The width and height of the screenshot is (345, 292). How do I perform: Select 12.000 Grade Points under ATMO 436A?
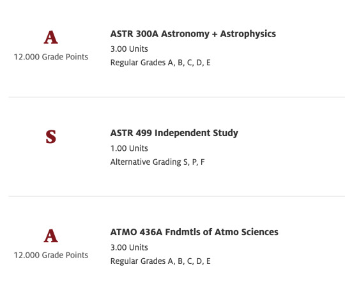click(51, 255)
